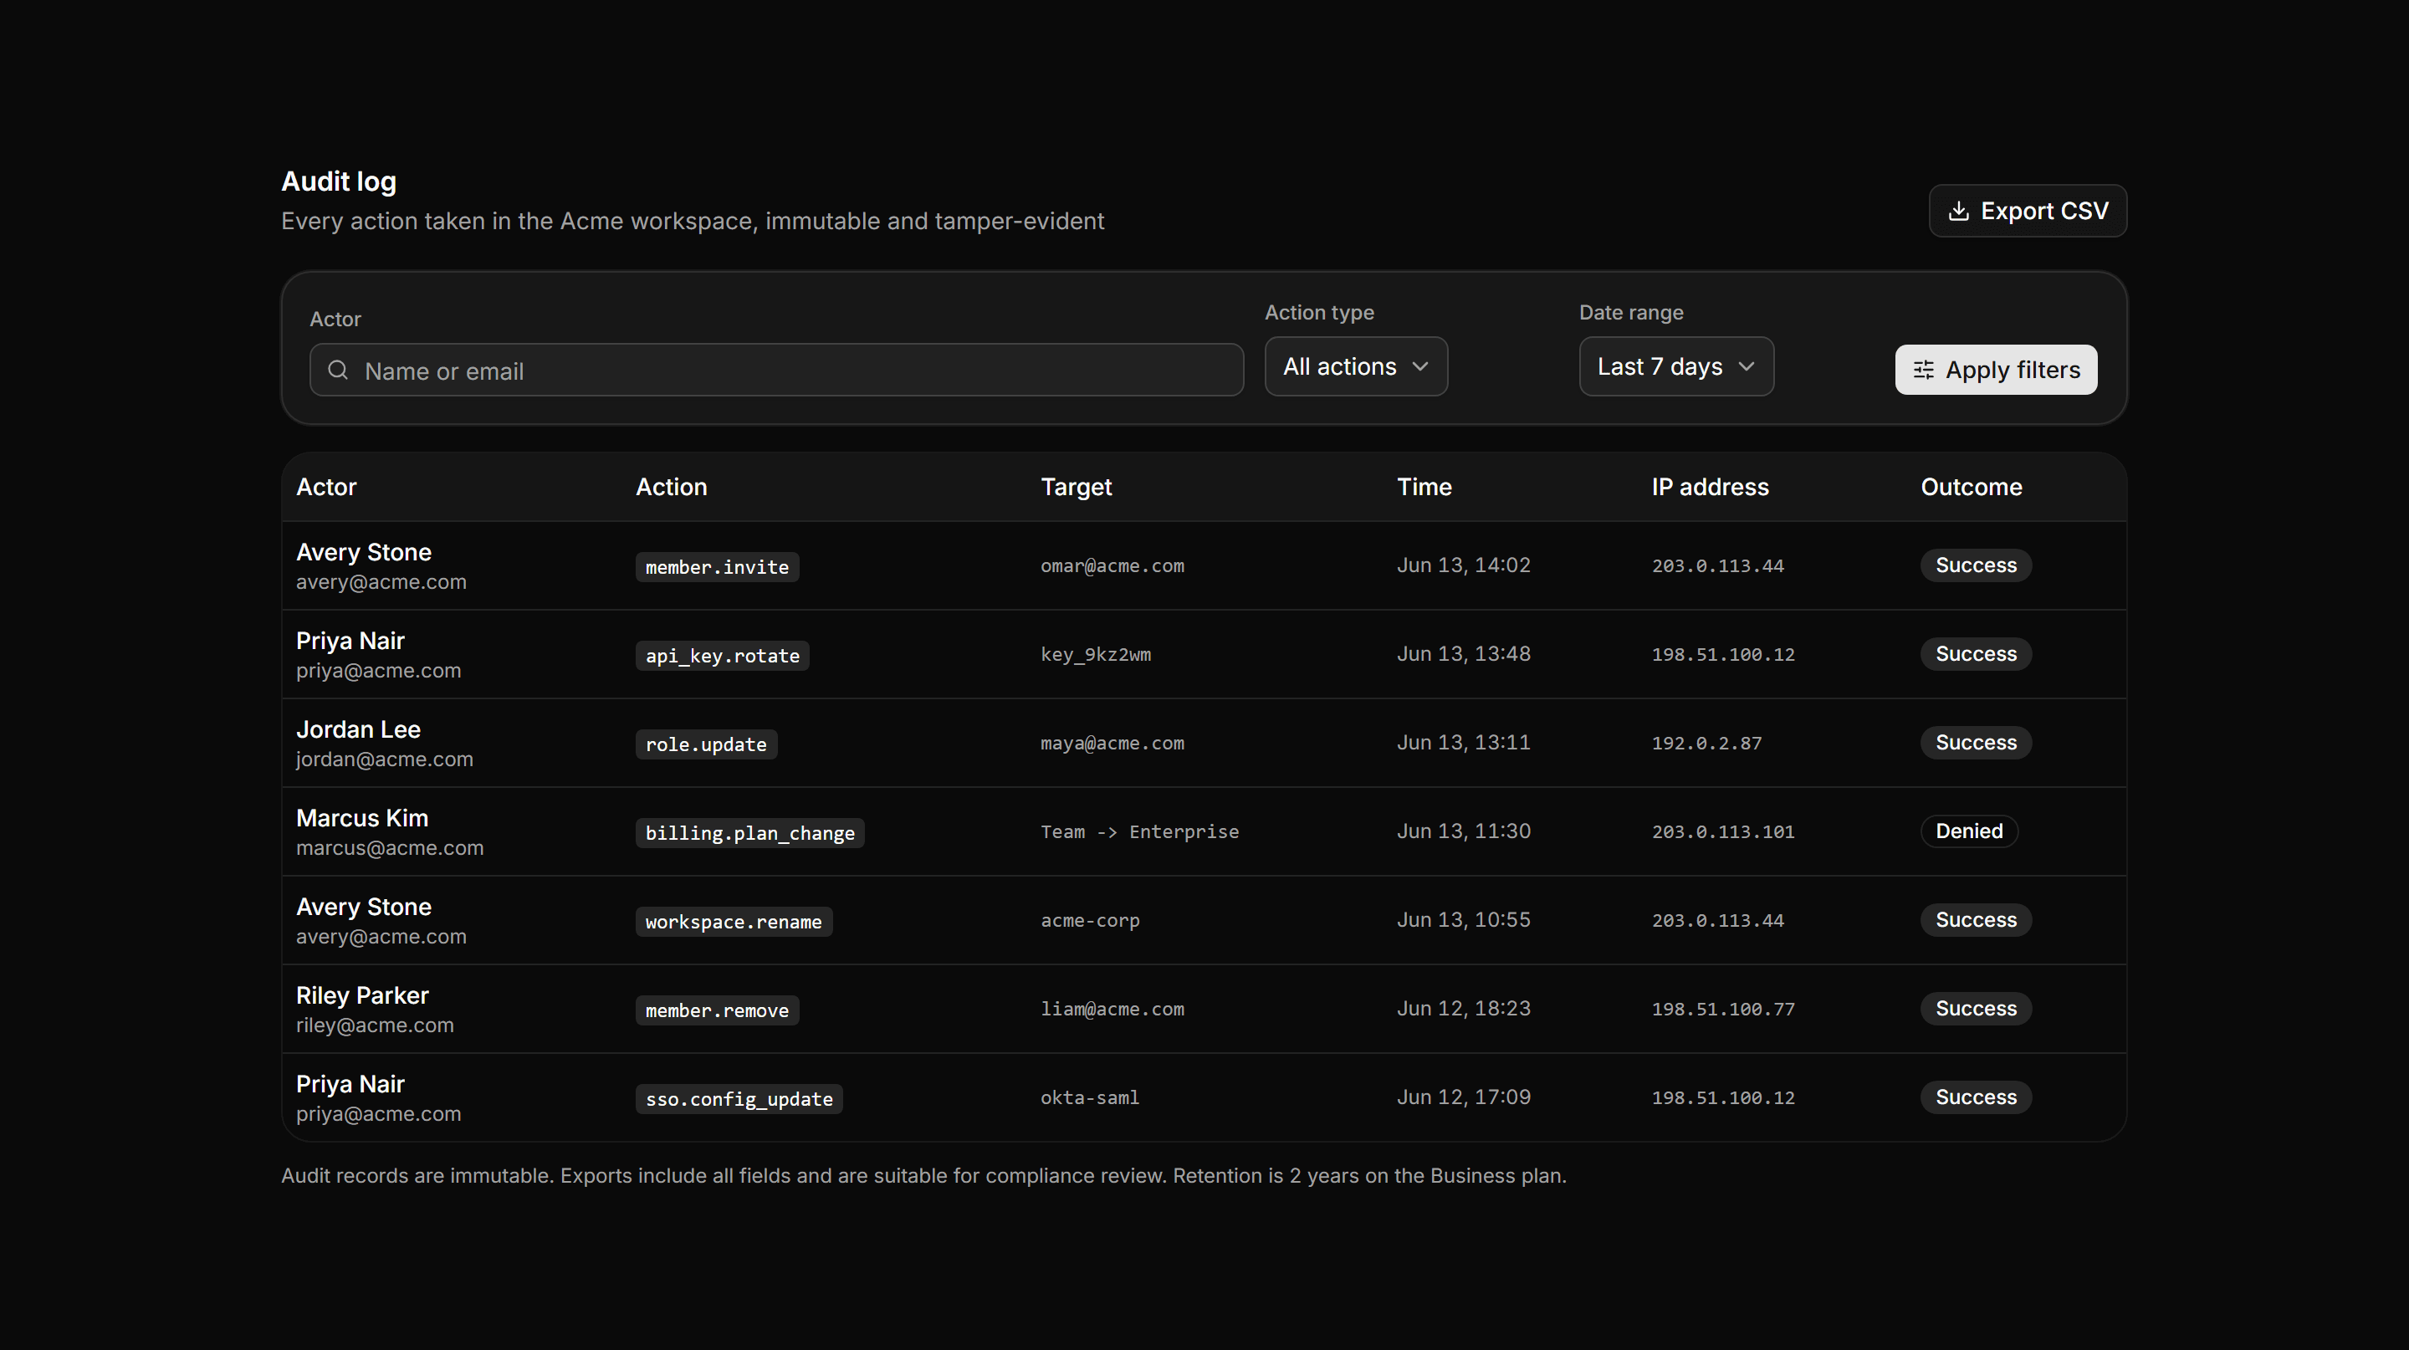Click target key_9kz2wm

tap(1096, 654)
